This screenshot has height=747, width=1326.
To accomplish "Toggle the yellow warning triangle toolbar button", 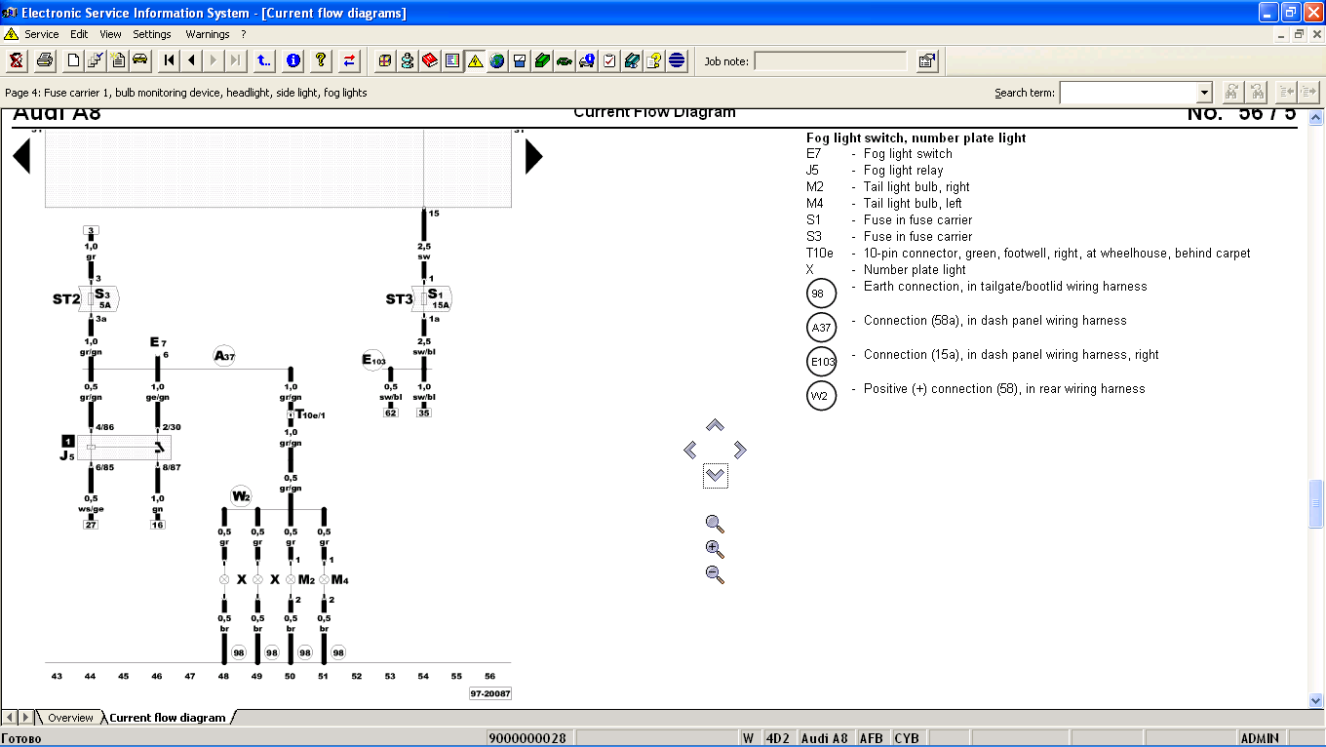I will (x=475, y=60).
